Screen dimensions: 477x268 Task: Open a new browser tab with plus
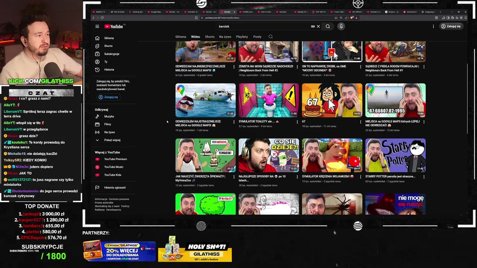(x=441, y=12)
